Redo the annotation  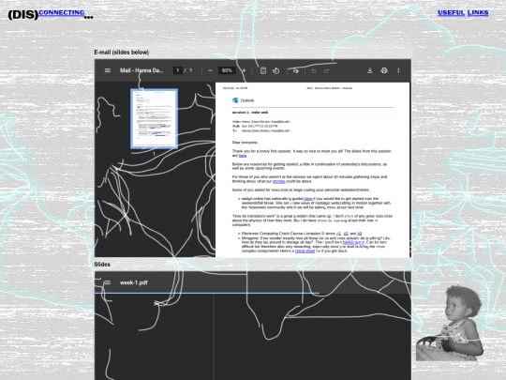coord(327,70)
